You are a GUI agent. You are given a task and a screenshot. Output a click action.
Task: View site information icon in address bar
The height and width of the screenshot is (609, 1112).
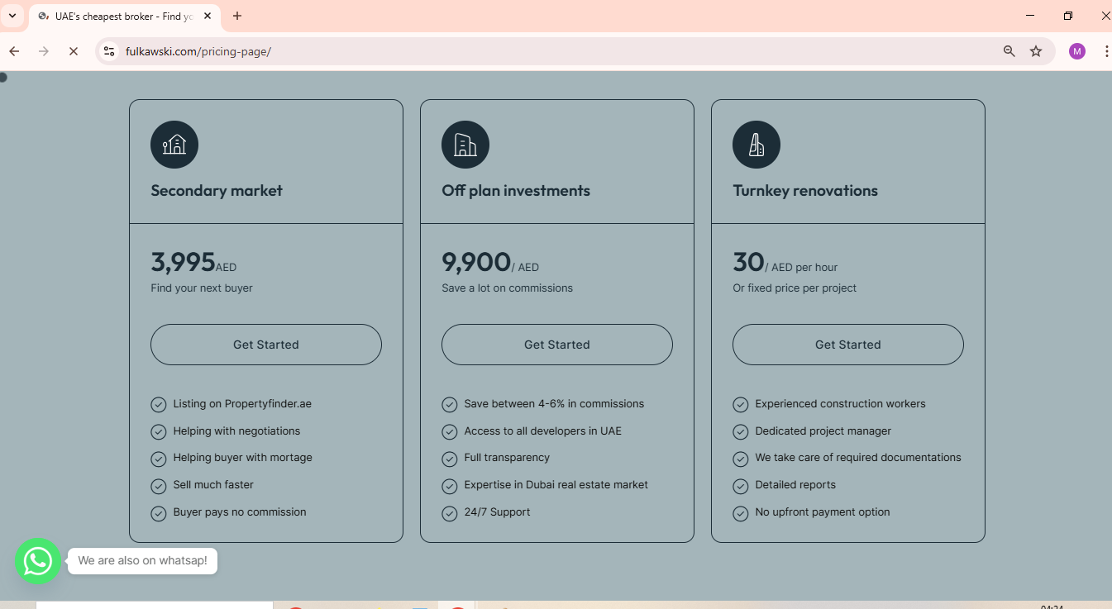pyautogui.click(x=108, y=51)
